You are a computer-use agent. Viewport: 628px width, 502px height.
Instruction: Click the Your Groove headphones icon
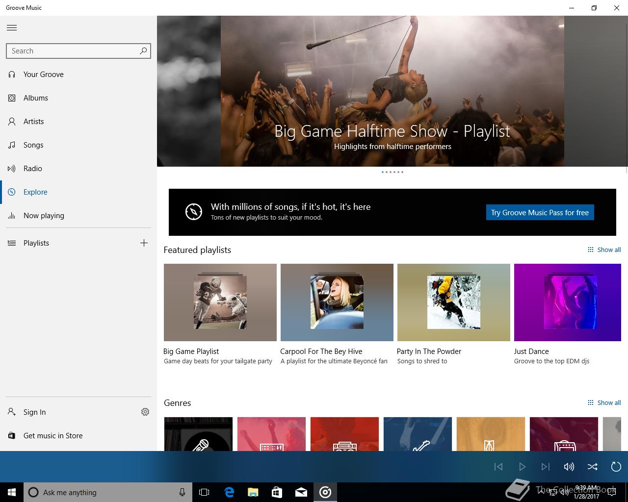12,75
